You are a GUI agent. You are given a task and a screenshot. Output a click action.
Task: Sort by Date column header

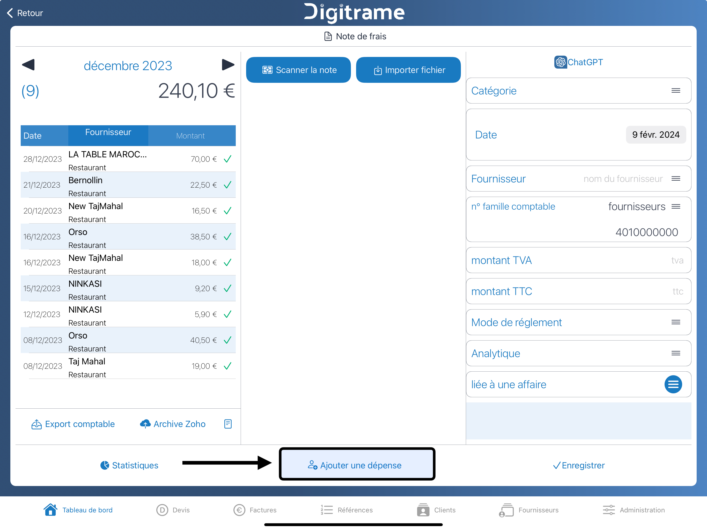pos(44,136)
